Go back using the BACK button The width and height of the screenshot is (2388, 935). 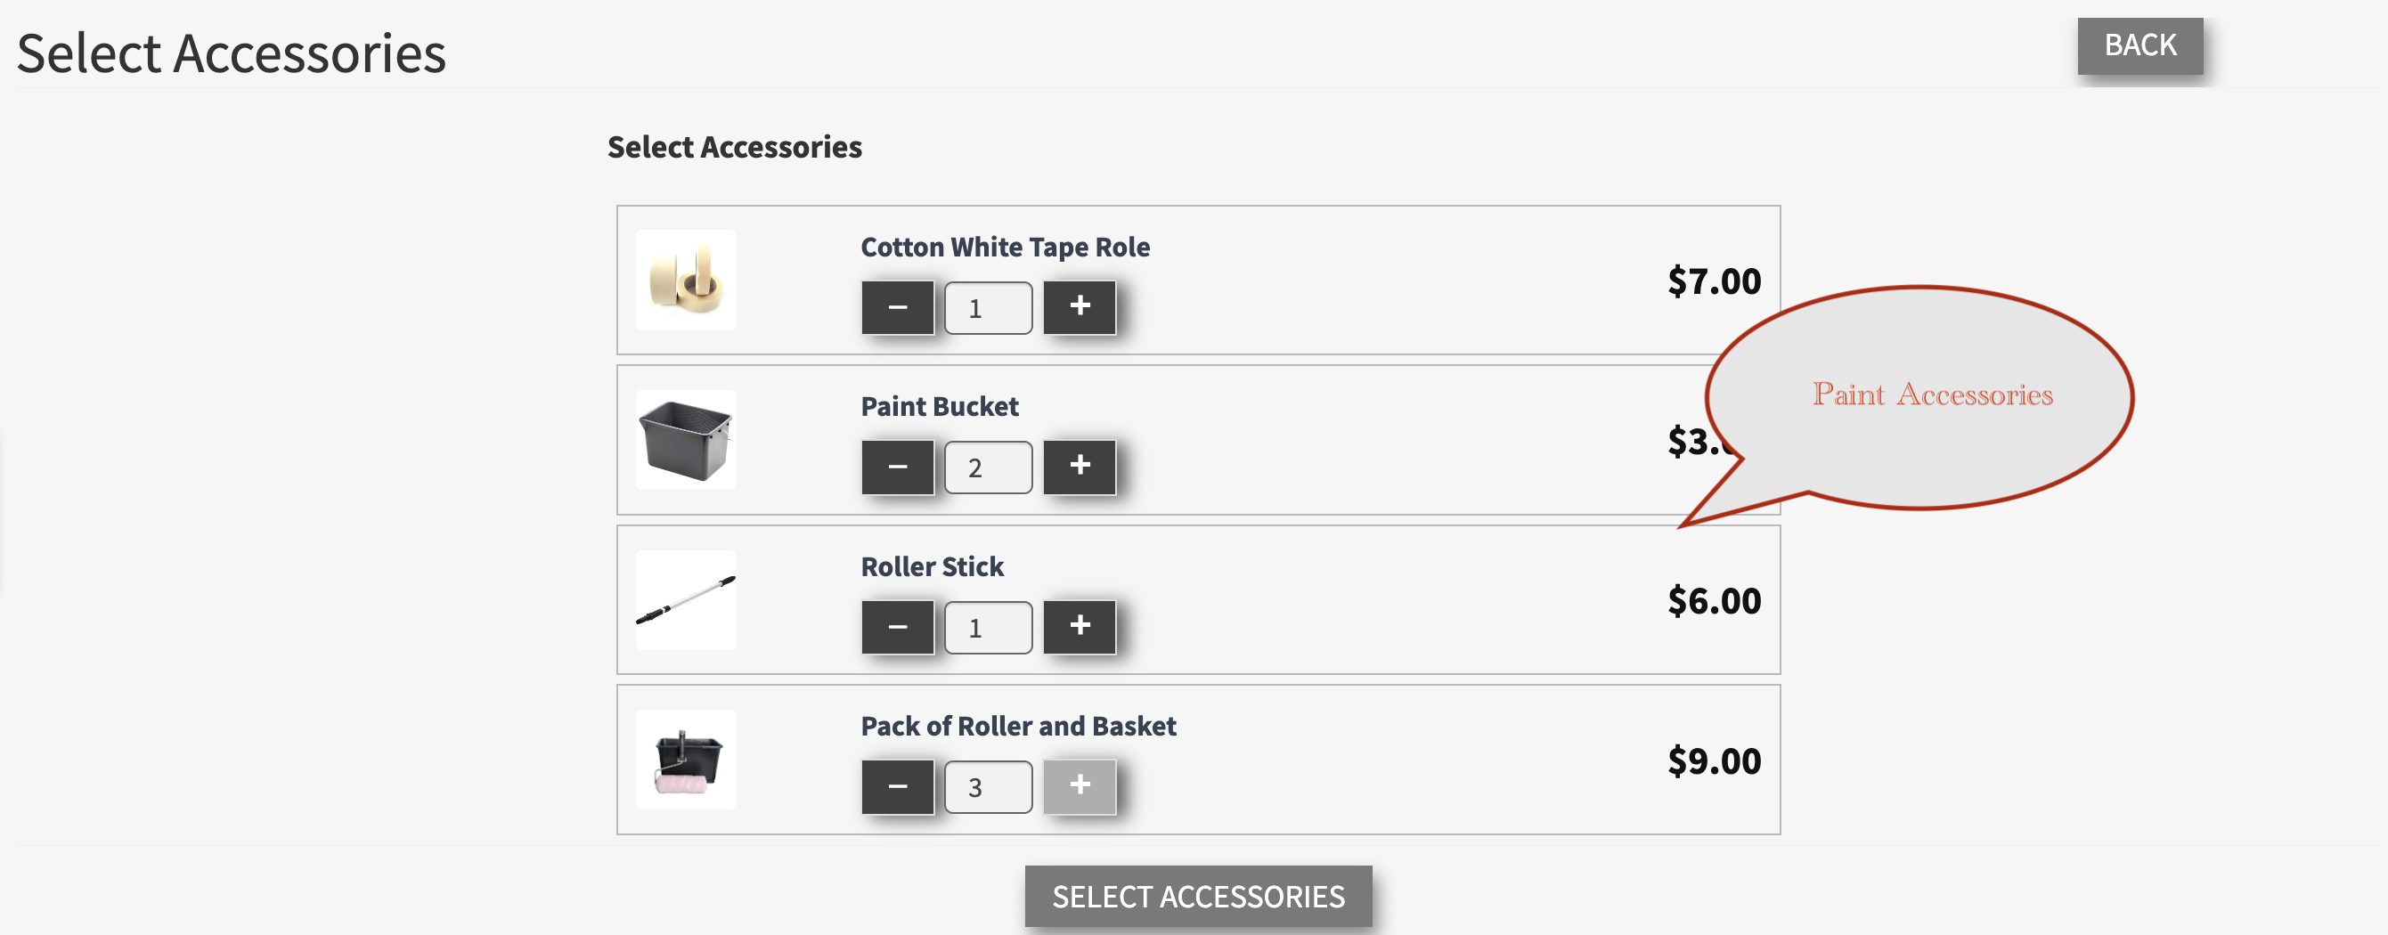coord(2139,45)
